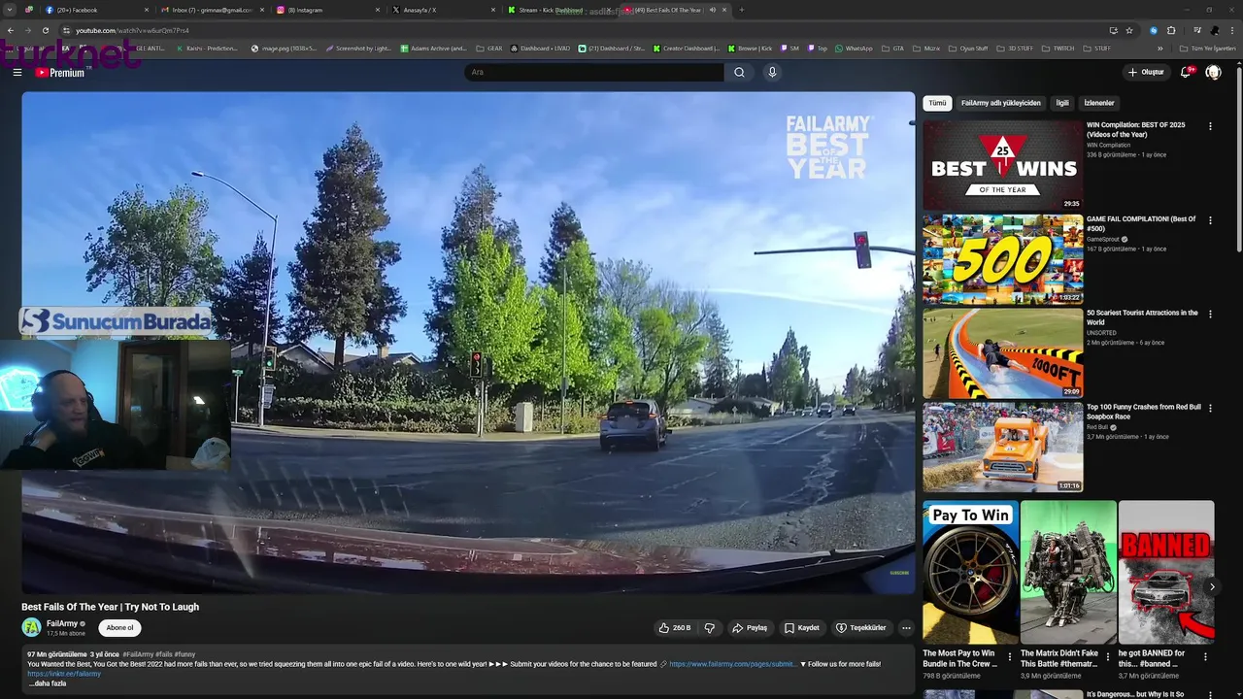Show next Shorts with right arrow
Screen dimensions: 1243x699
click(x=1212, y=586)
